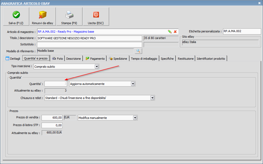Click the Prezzo di vendita field
Image resolution: width=263 pixels, height=164 pixels.
tap(52, 118)
